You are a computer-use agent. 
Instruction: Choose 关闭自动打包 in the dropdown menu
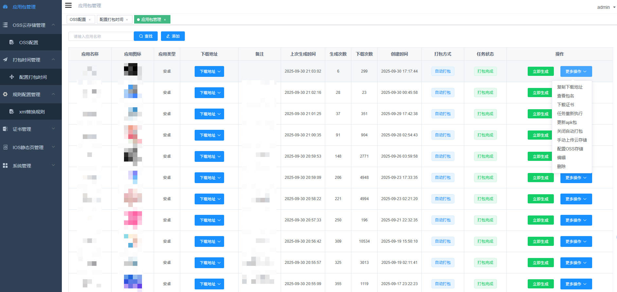click(x=570, y=131)
